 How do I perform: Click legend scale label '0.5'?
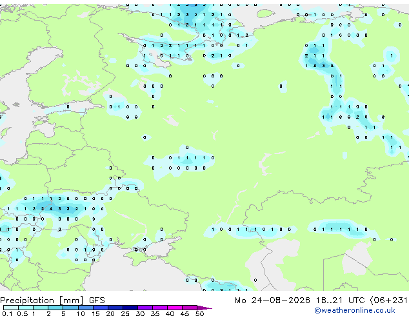[23, 313]
